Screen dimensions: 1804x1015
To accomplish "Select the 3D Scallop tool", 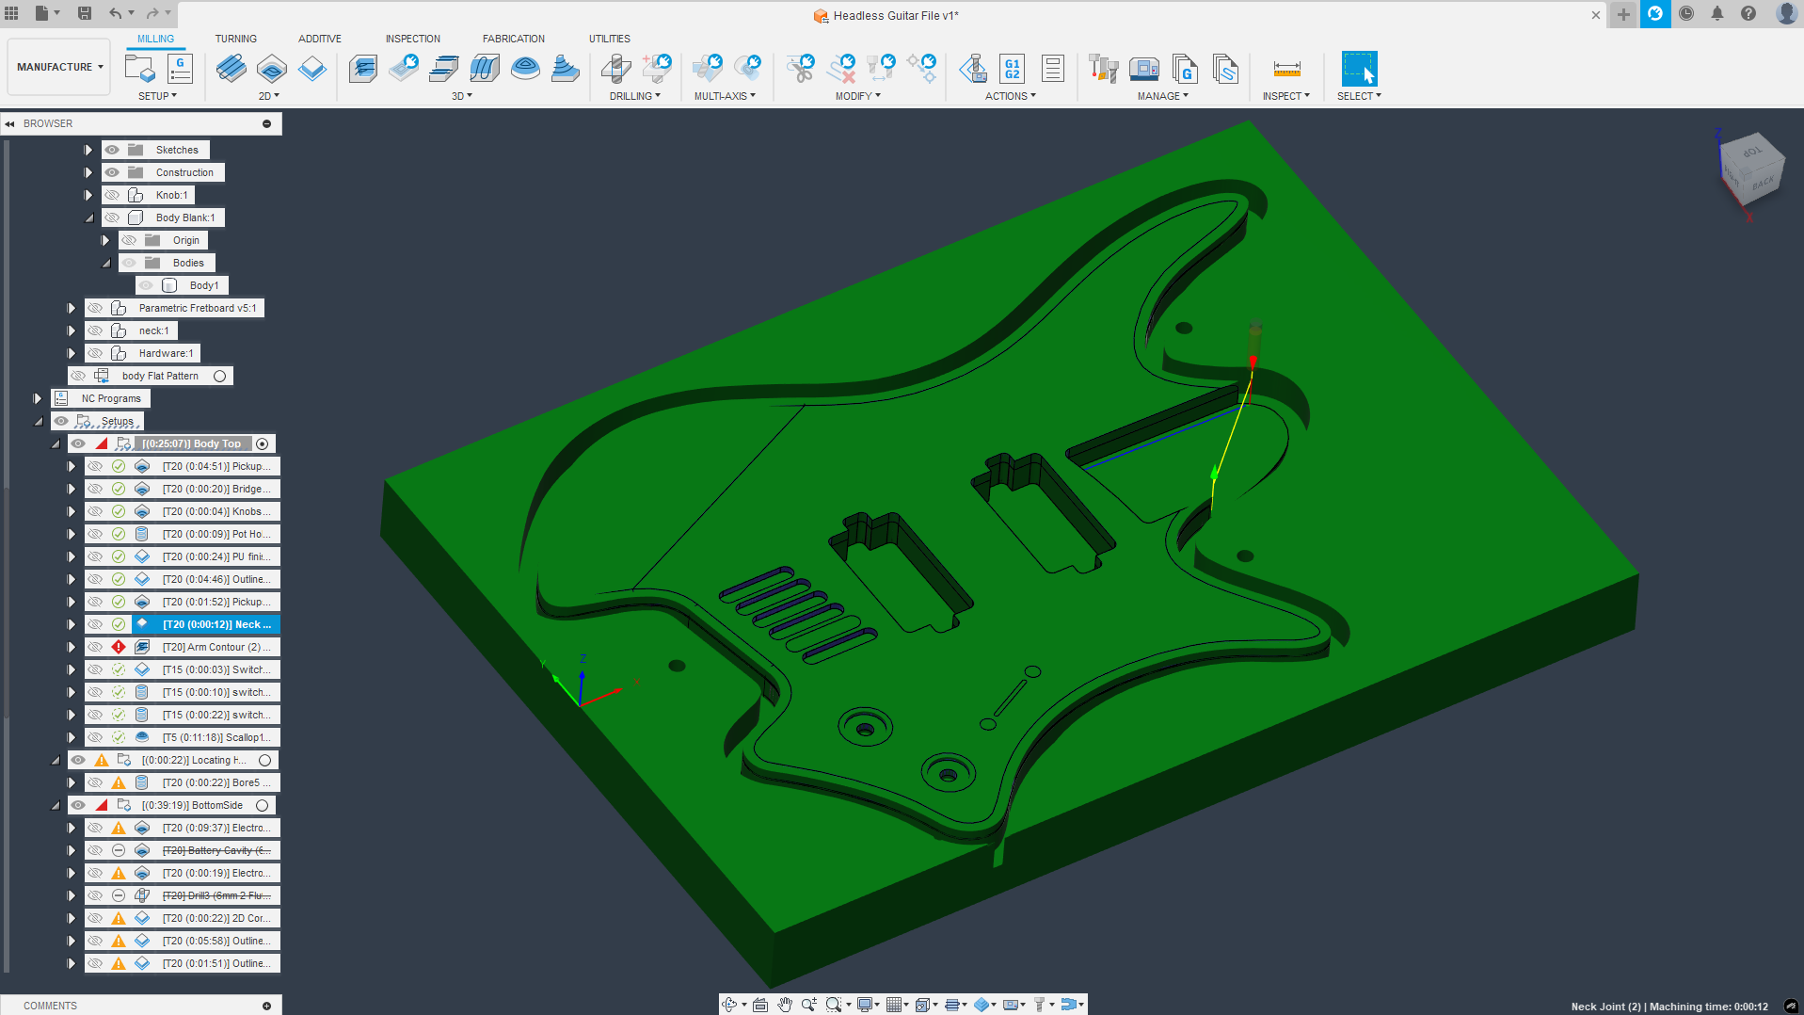I will tap(525, 69).
